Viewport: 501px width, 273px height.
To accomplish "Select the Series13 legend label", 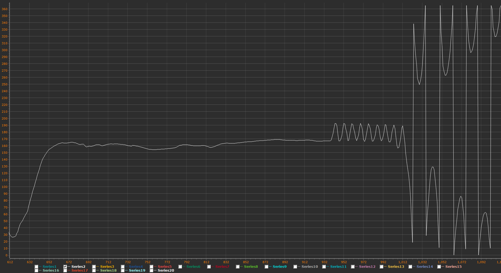I will click(x=396, y=267).
